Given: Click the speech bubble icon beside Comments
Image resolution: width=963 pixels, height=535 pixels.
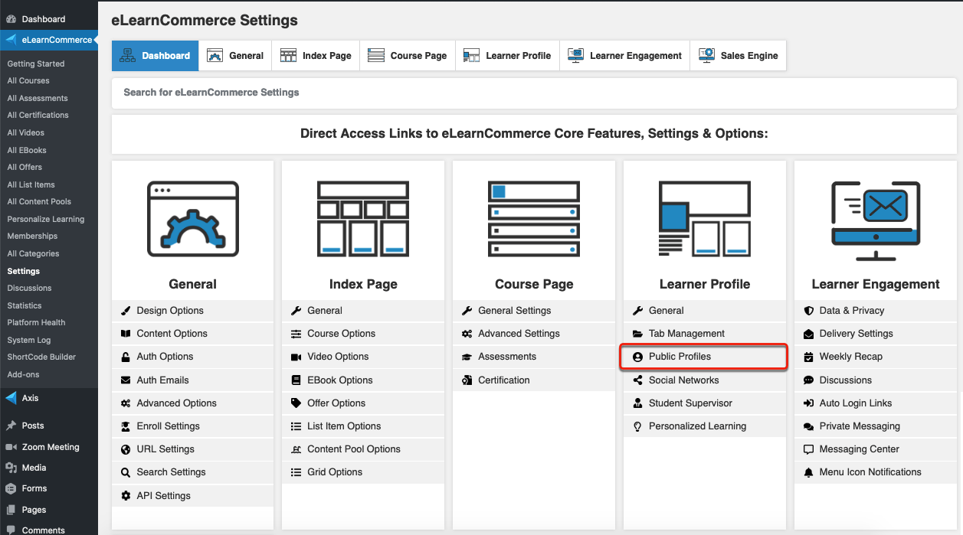Looking at the screenshot, I should pyautogui.click(x=11, y=530).
